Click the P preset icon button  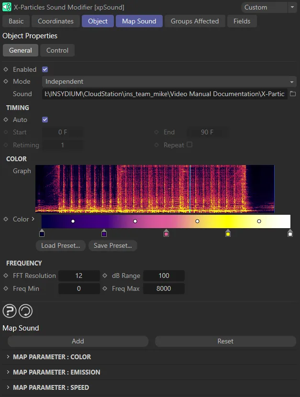coord(10,311)
